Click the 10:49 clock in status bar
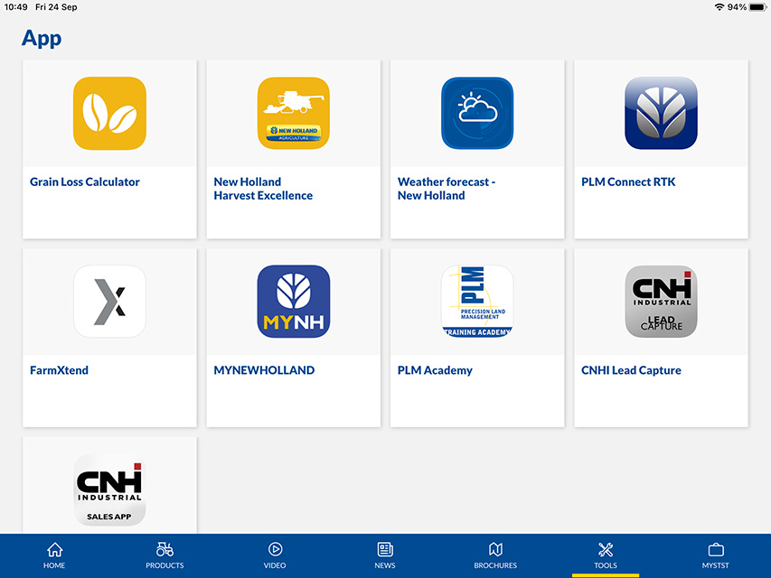 [x=15, y=7]
